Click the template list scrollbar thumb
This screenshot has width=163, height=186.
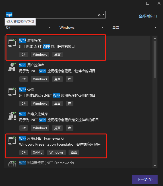(x=155, y=59)
